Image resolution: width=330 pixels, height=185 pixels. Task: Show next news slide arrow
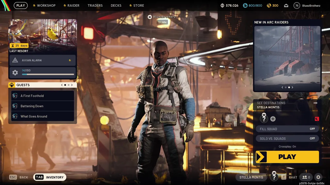pyautogui.click(x=292, y=87)
